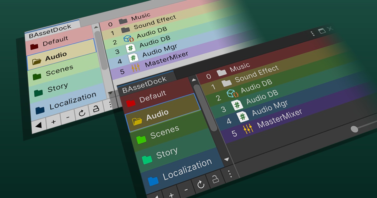Click the blue Localization folder icon in the dark window
377x198 pixels.
pyautogui.click(x=153, y=181)
